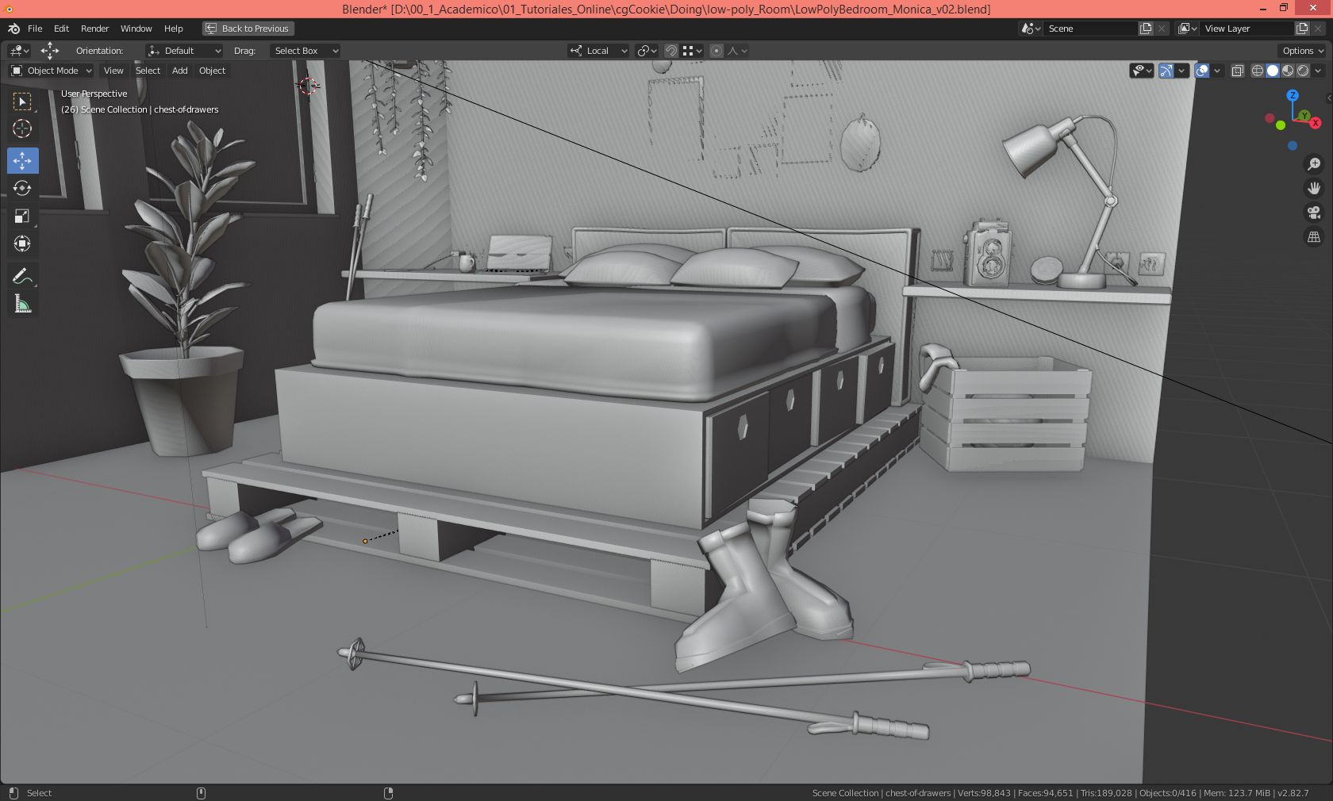Screen dimensions: 1333x801
Task: Open the Object Mode dropdown
Action: tap(52, 71)
